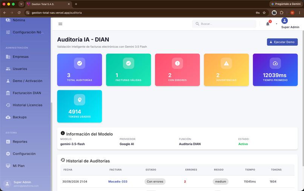Bookmark this page with the star icon
The image size is (304, 191).
tap(264, 12)
